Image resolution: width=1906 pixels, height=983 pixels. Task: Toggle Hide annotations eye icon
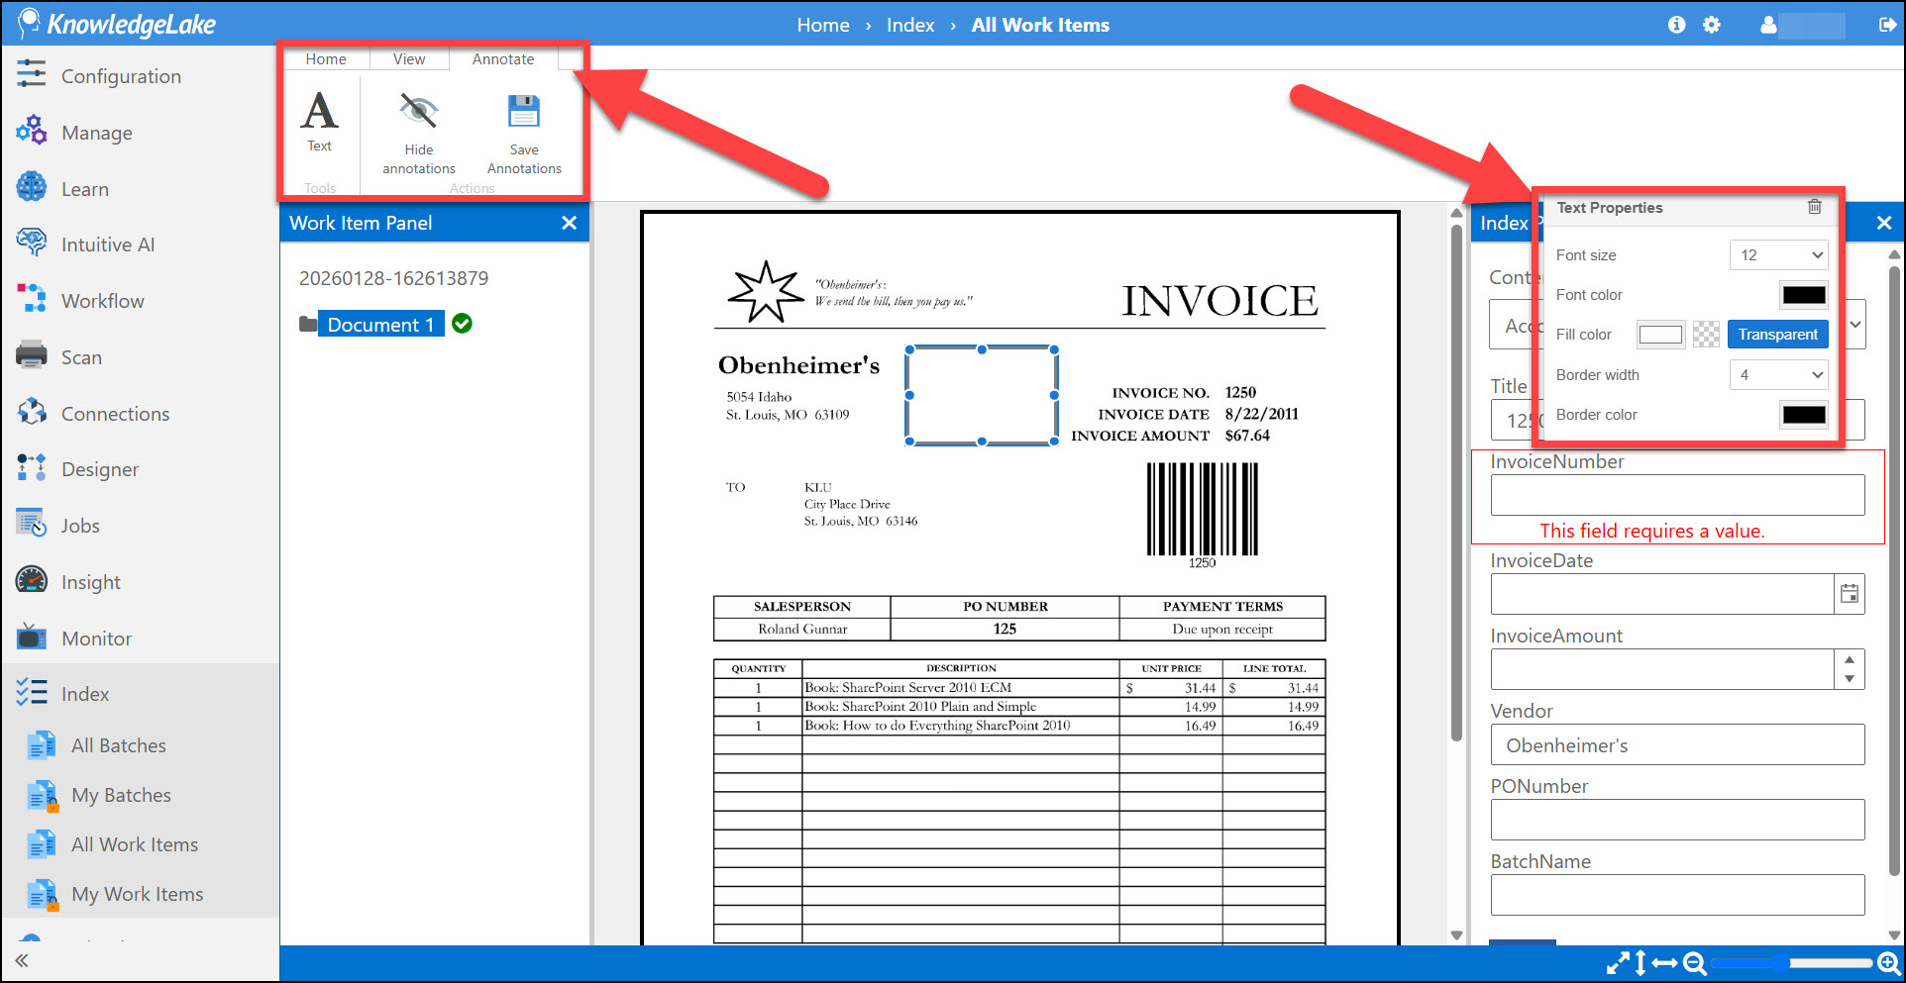click(418, 111)
